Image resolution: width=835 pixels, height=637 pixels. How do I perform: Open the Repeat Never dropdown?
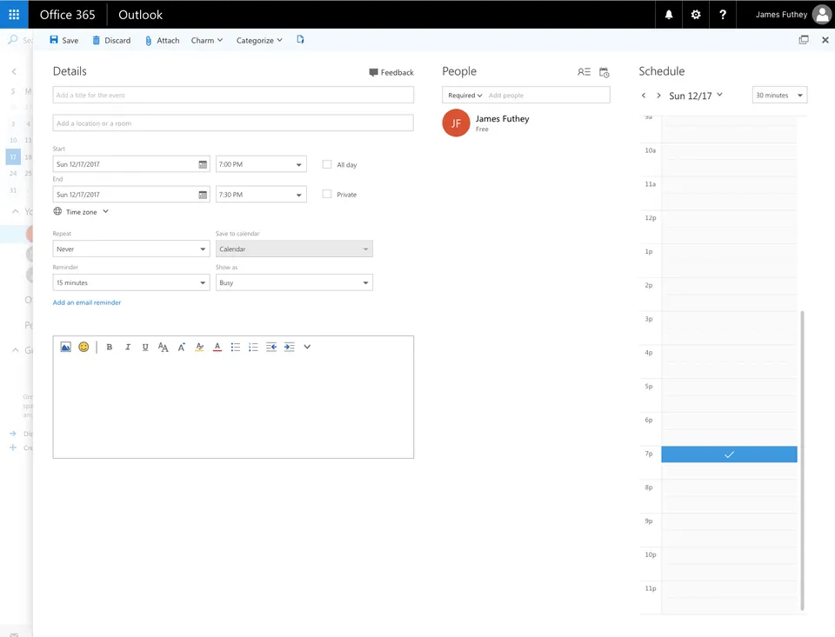tap(131, 249)
